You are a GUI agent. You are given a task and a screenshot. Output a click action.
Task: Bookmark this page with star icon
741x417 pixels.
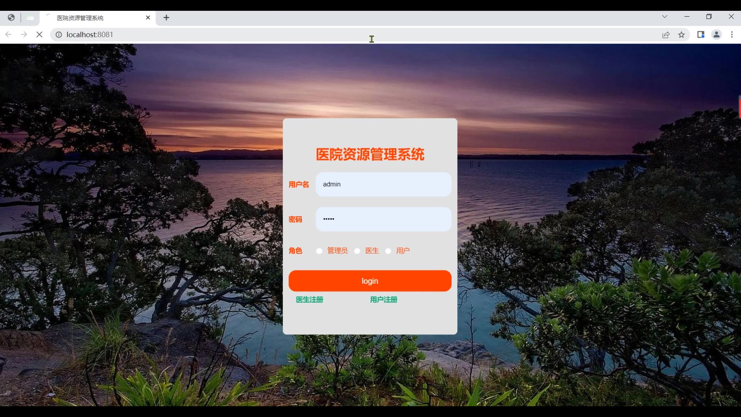click(682, 35)
